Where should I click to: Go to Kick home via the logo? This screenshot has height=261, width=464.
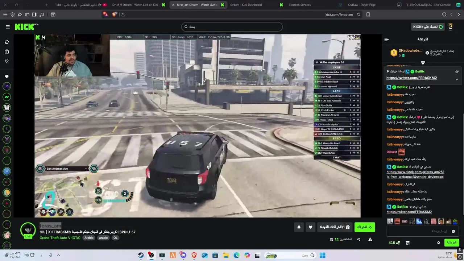(26, 27)
